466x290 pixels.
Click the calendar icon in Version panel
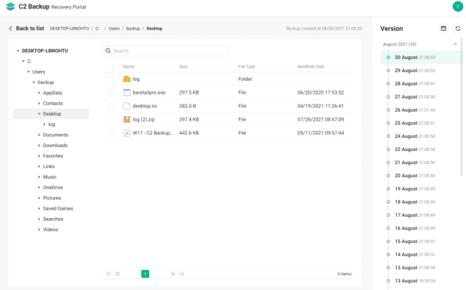pos(443,28)
